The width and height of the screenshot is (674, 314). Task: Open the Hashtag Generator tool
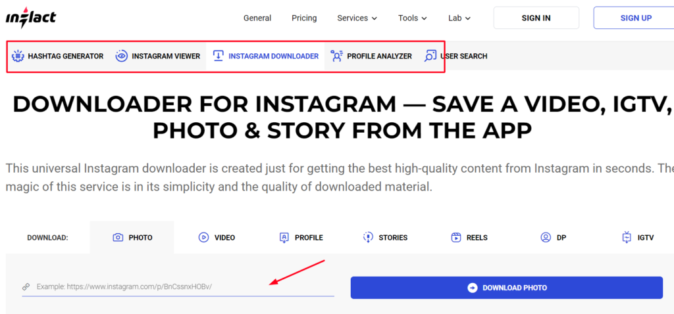(58, 56)
